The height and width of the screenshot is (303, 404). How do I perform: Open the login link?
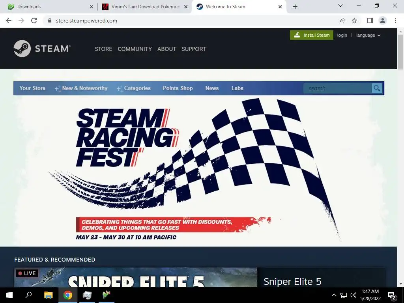click(342, 35)
